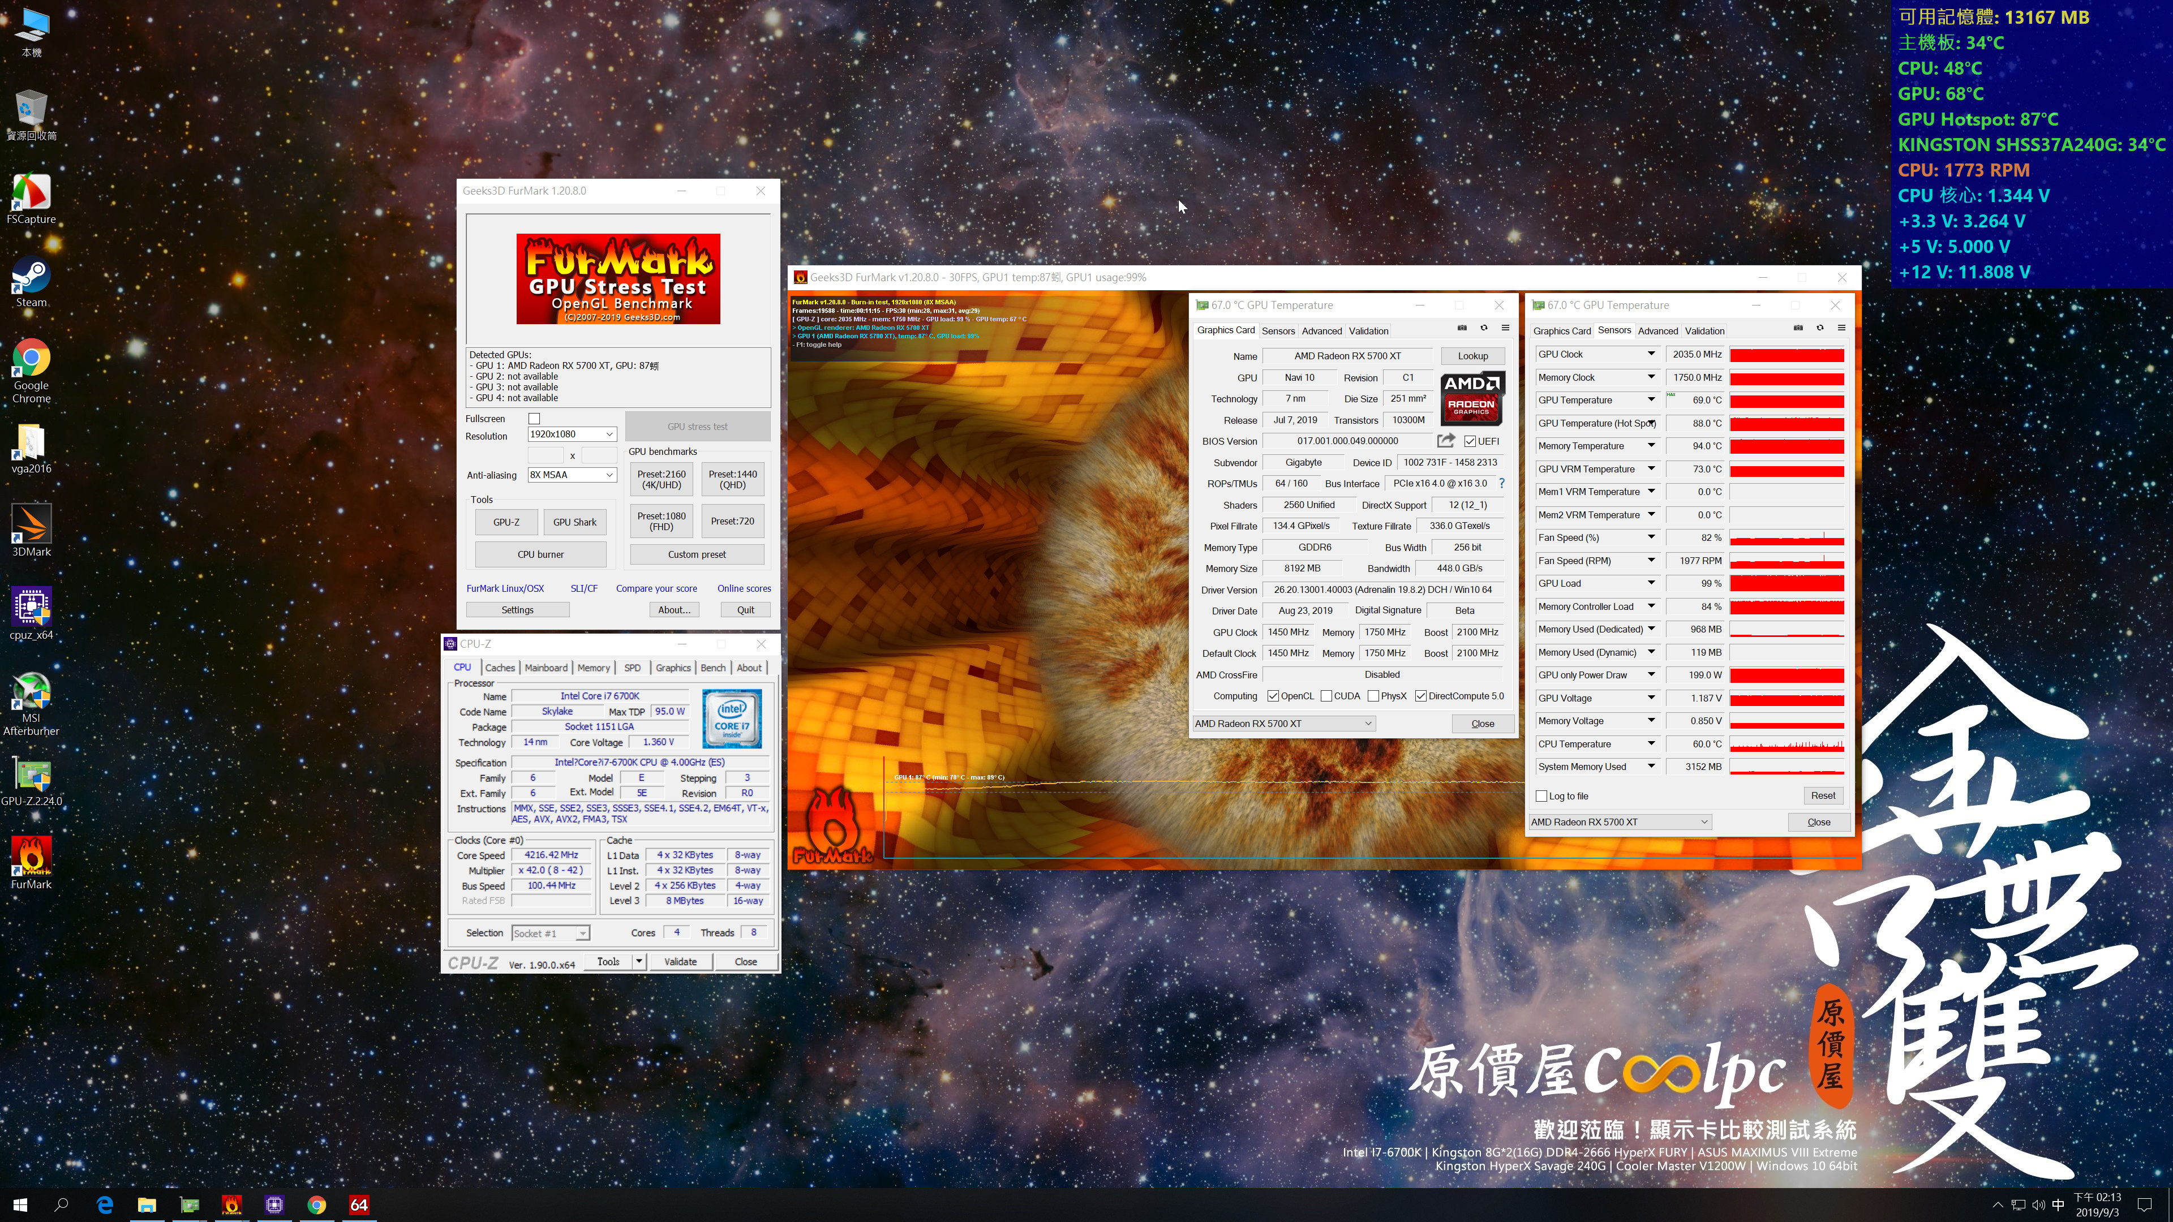Open hamburger menu in GPU-Z Sensors window

(x=1841, y=328)
